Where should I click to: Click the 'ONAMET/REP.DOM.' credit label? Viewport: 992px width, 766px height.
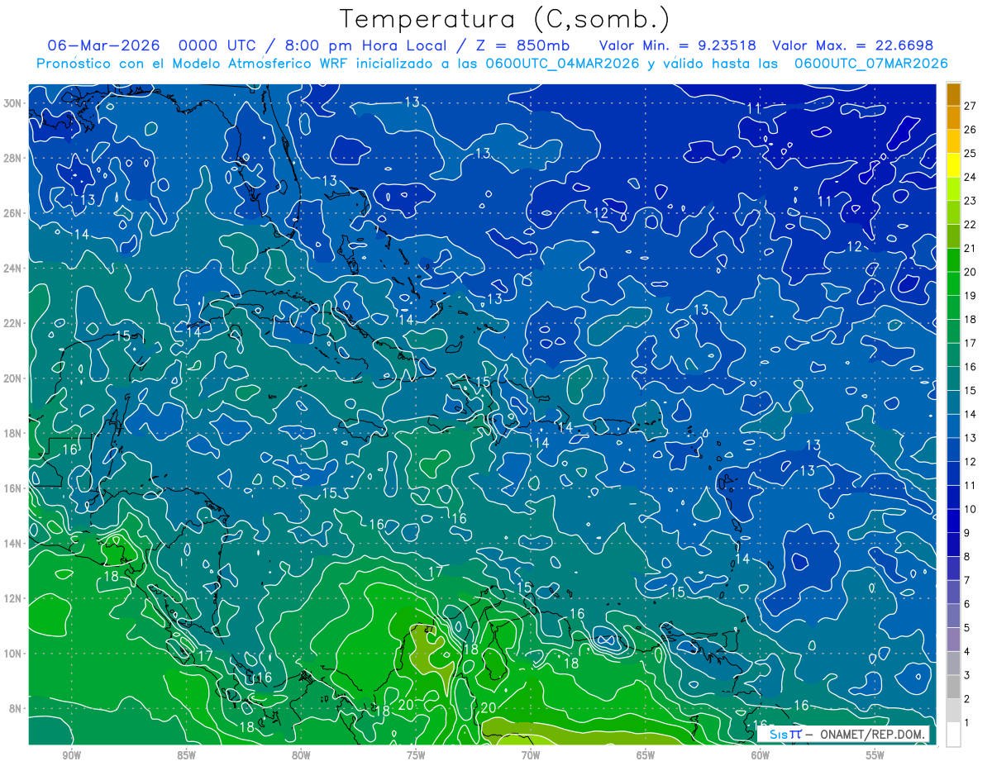coord(871,734)
